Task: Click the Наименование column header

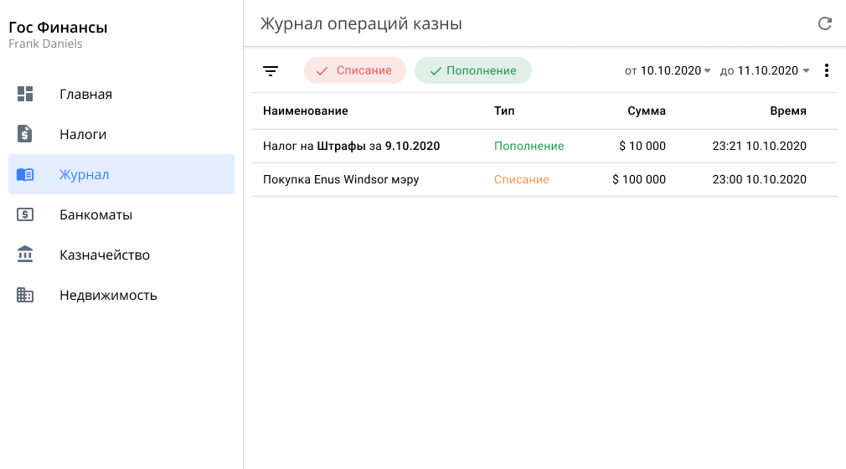Action: tap(305, 111)
